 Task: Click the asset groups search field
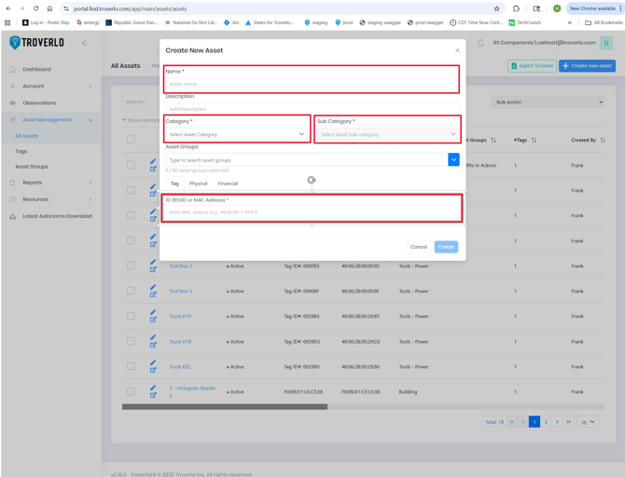pyautogui.click(x=307, y=159)
